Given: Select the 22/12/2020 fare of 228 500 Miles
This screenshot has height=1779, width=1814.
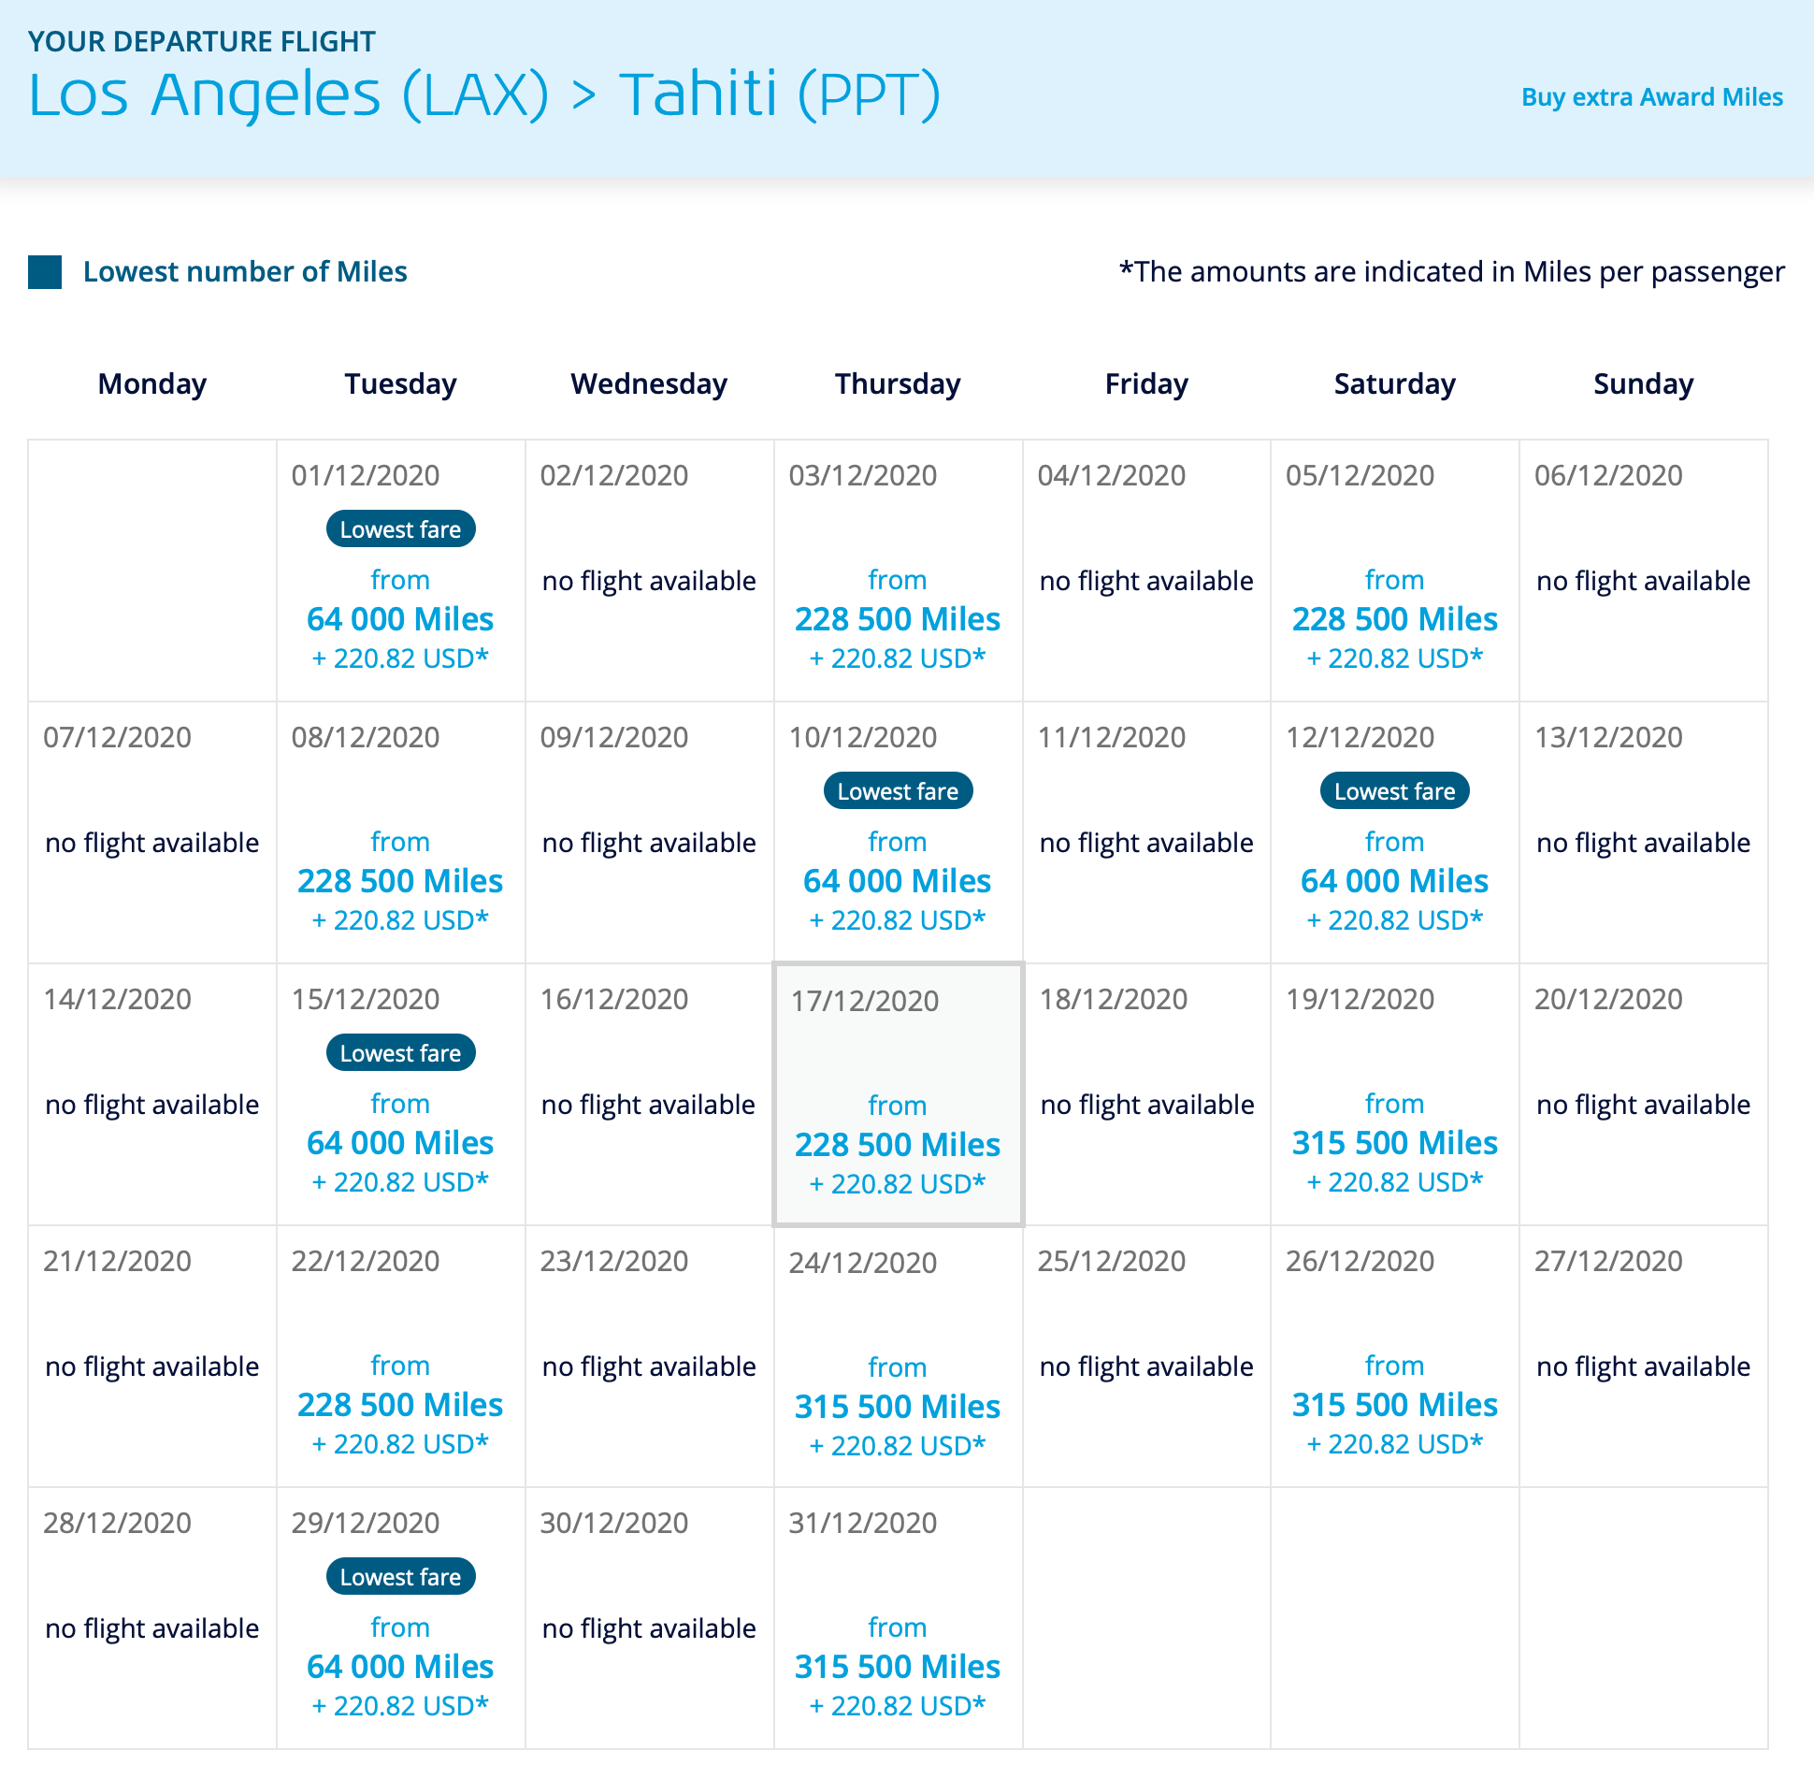Looking at the screenshot, I should pyautogui.click(x=399, y=1405).
